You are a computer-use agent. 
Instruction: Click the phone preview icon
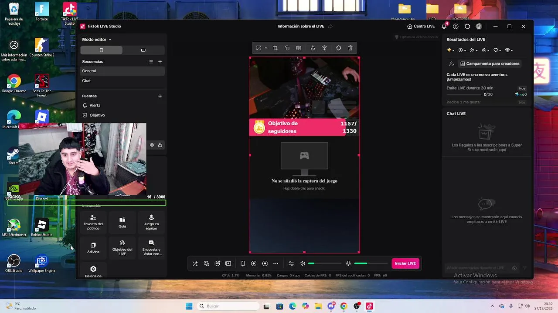(x=243, y=263)
